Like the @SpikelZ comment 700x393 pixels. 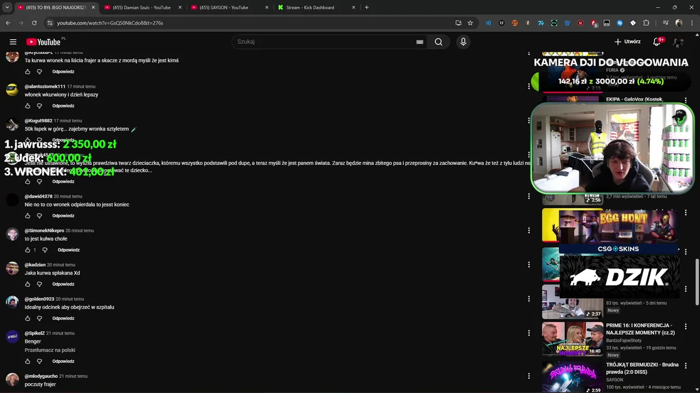coord(28,361)
